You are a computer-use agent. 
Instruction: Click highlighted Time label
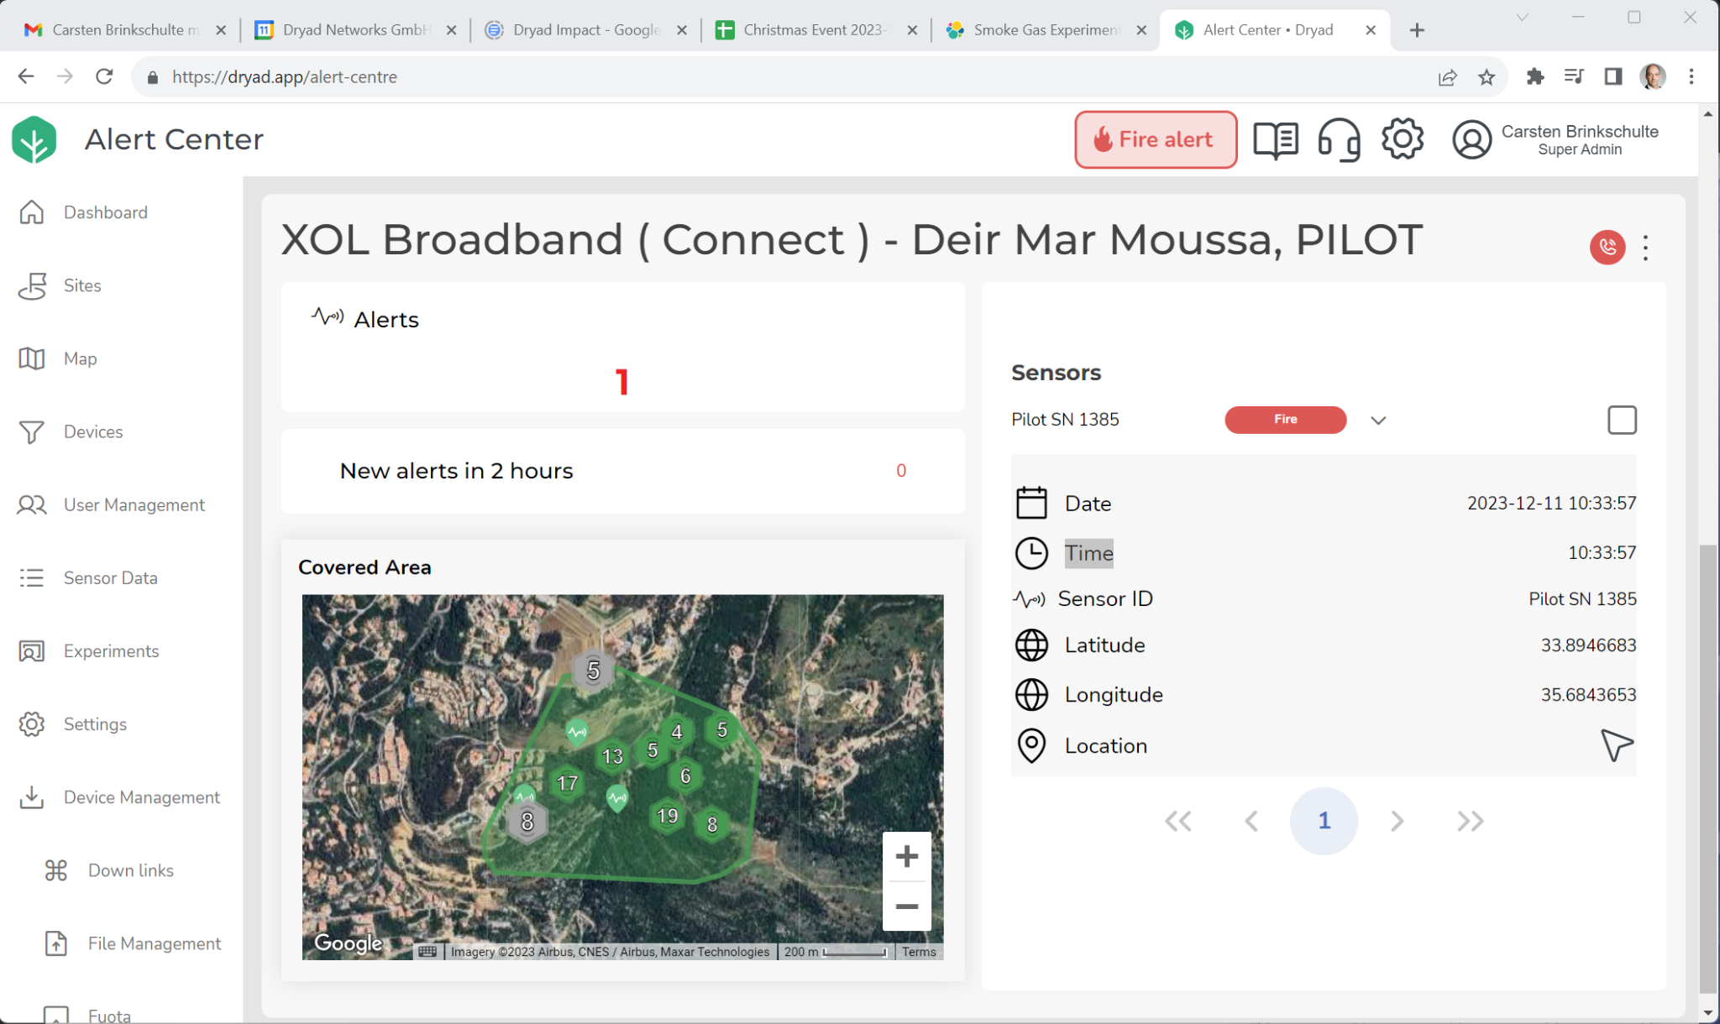(x=1088, y=553)
